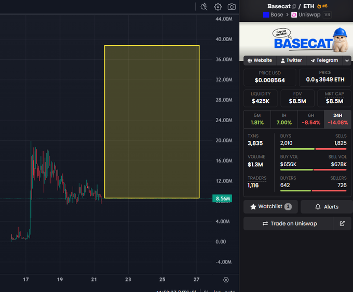Click the -14.08% 24H change value

click(x=338, y=123)
